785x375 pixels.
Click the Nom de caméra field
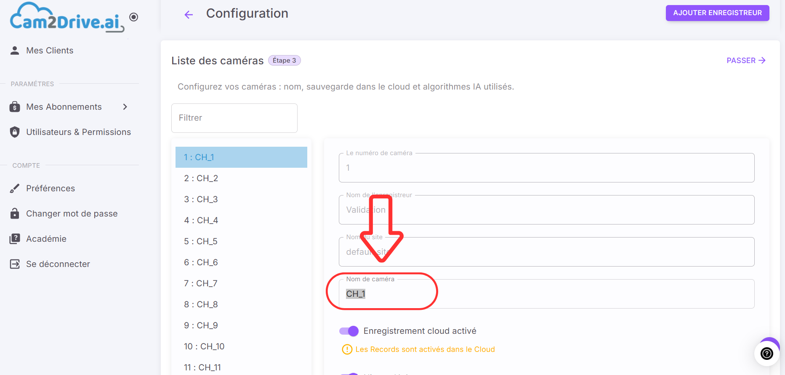pos(546,294)
